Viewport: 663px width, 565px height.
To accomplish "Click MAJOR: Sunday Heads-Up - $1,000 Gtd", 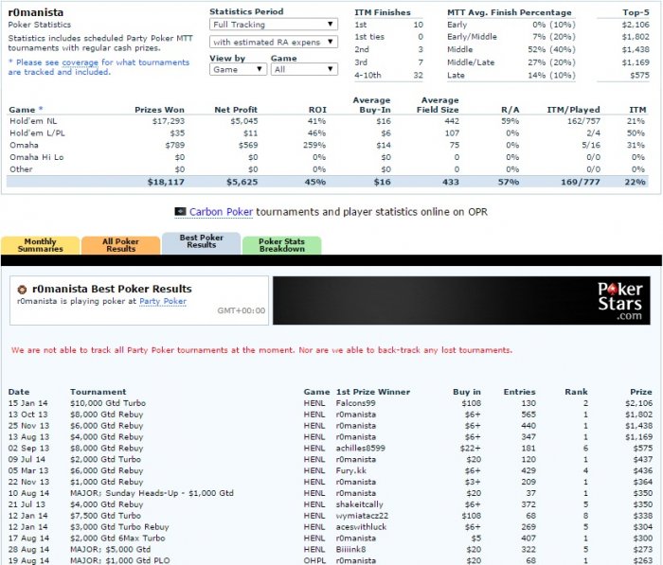I will [152, 493].
